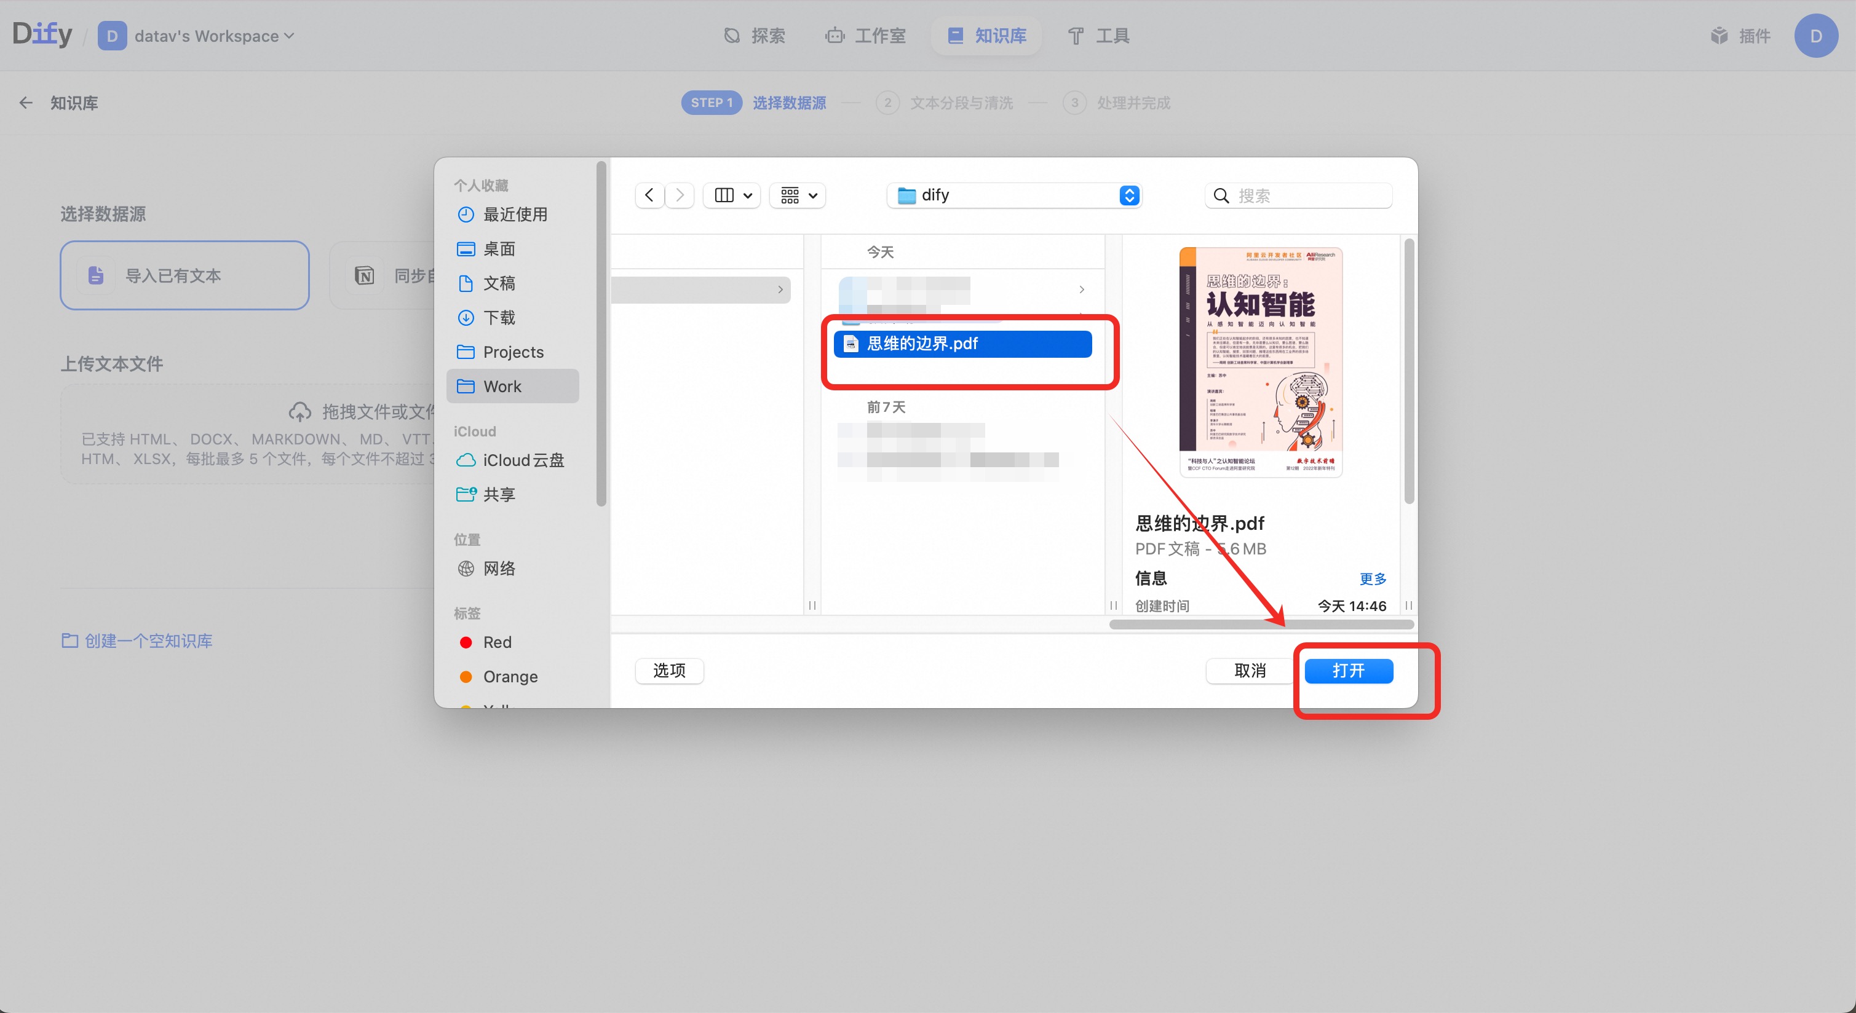Image resolution: width=1856 pixels, height=1013 pixels.
Task: Click the back navigation arrow in file dialog
Action: coord(649,195)
